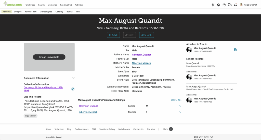The image size is (261, 140).
Task: Open the Max Augst Quandt draft registration record
Action: click(196, 86)
